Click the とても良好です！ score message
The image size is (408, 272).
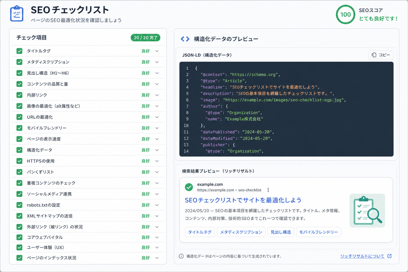click(x=378, y=19)
